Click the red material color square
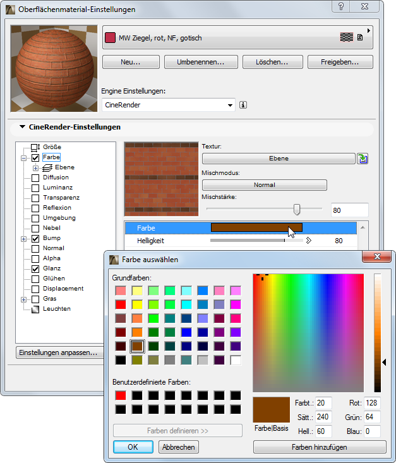396x463 pixels. point(110,38)
